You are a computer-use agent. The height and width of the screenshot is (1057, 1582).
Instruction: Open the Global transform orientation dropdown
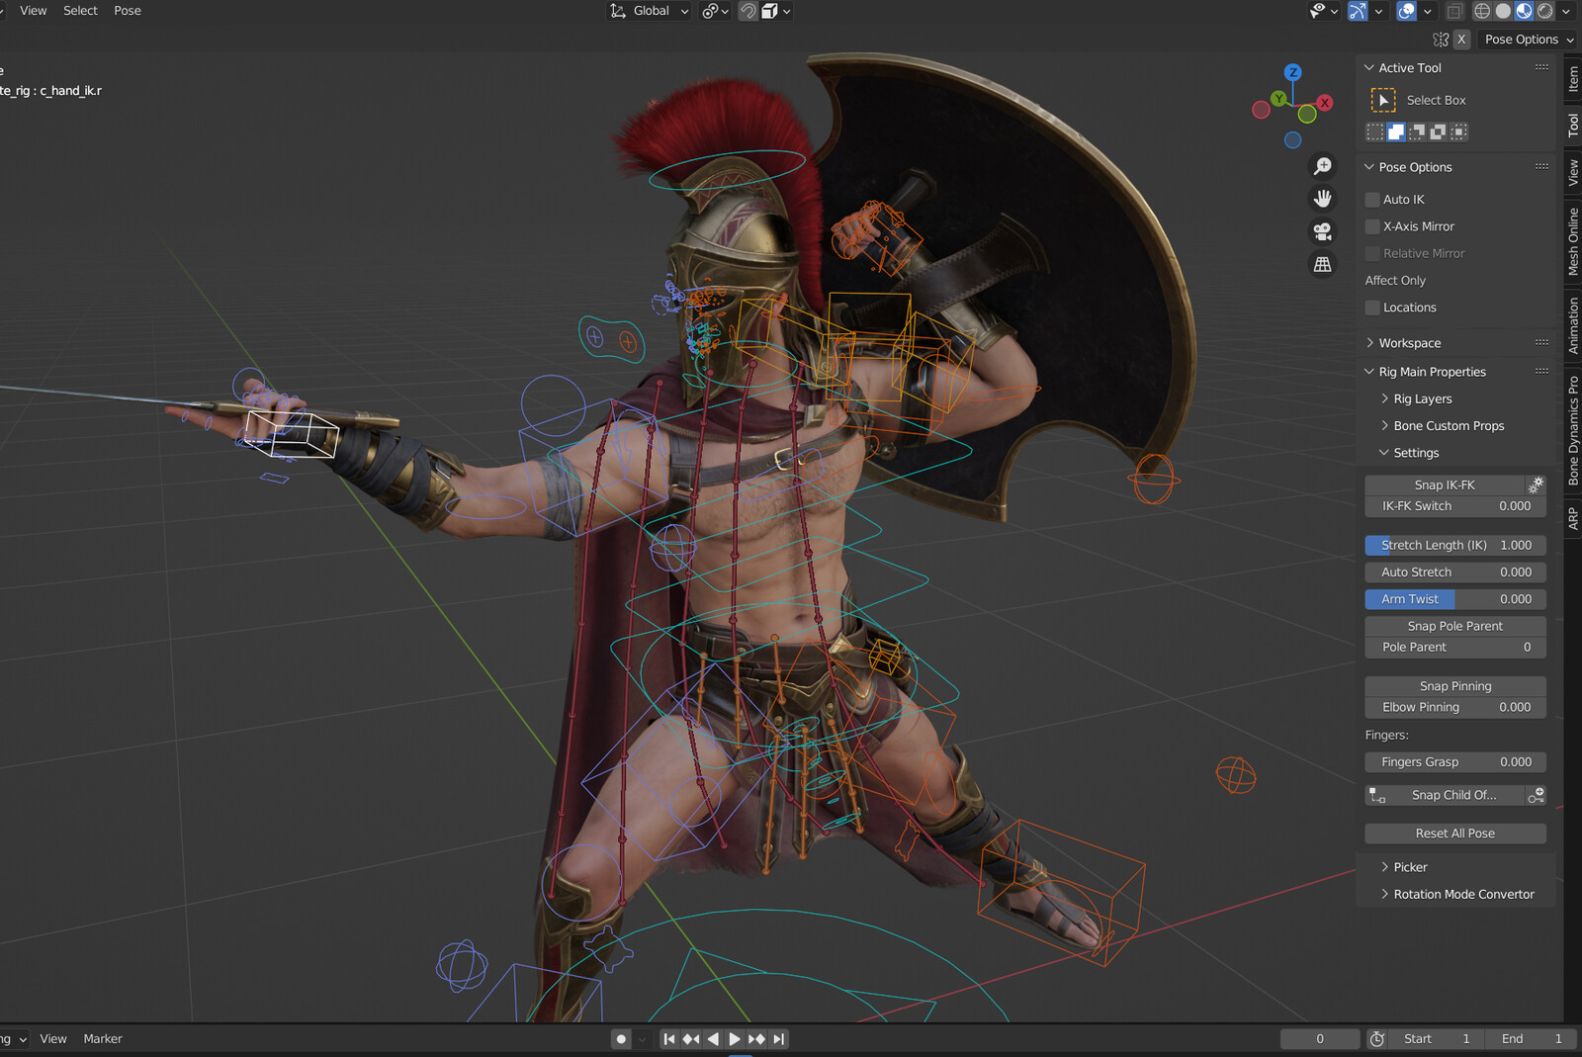click(x=648, y=11)
